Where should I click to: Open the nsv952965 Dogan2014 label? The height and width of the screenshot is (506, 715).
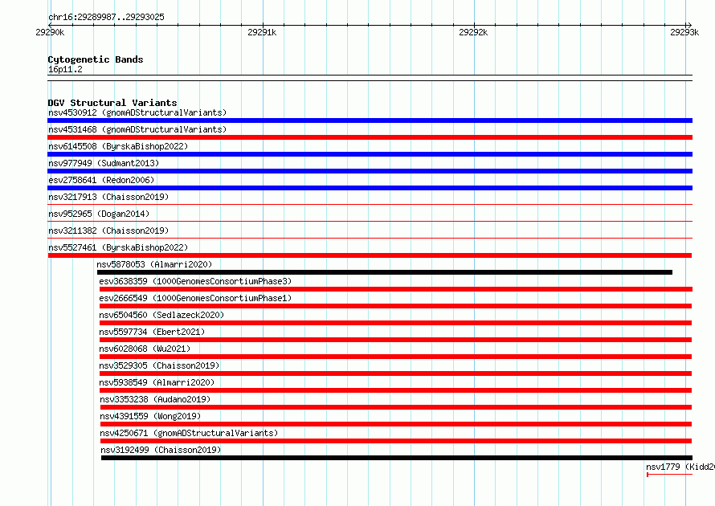coord(99,214)
